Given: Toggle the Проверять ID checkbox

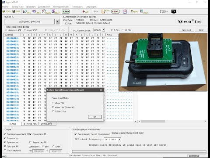Looking at the screenshot, I should pyautogui.click(x=31, y=134).
